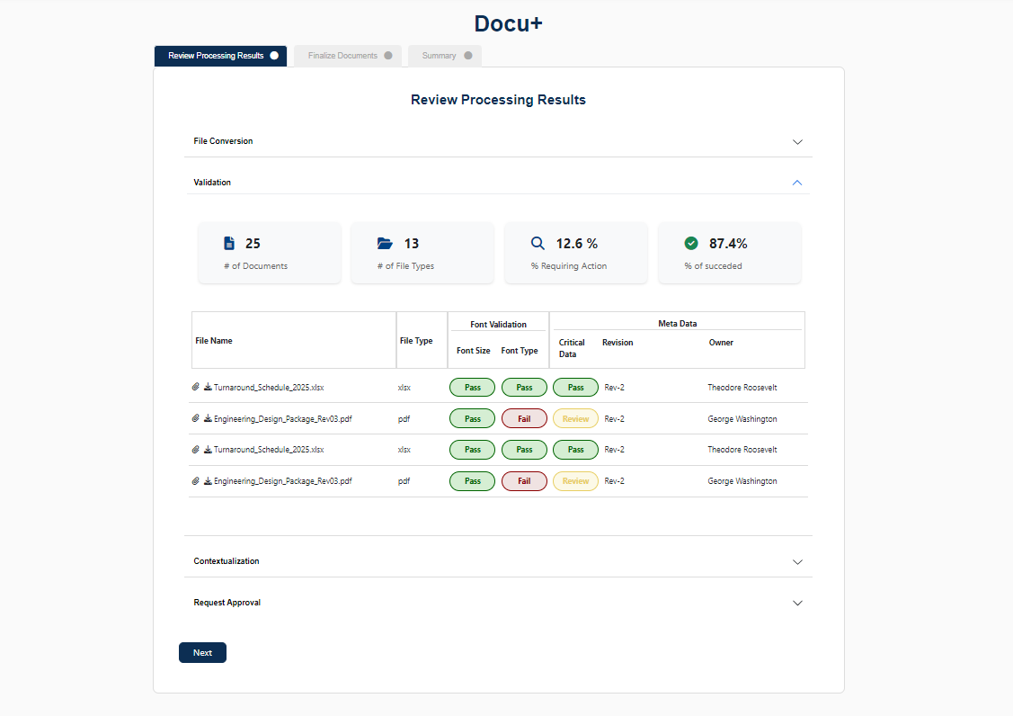Click the Font Type column header

520,351
